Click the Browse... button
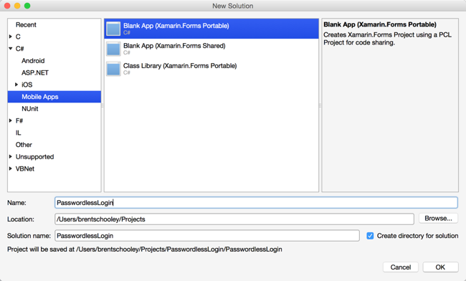The image size is (466, 281). pyautogui.click(x=438, y=219)
